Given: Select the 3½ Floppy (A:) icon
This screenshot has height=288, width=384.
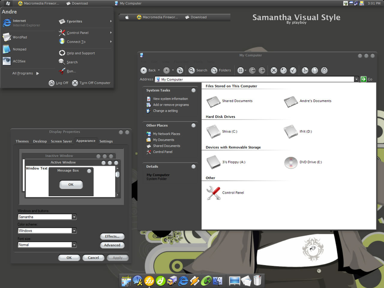Looking at the screenshot, I should click(213, 162).
